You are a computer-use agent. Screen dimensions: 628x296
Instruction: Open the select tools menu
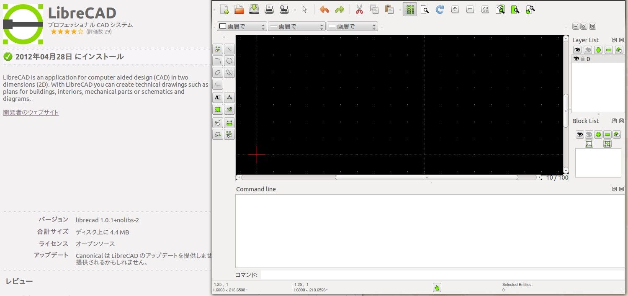pyautogui.click(x=229, y=135)
